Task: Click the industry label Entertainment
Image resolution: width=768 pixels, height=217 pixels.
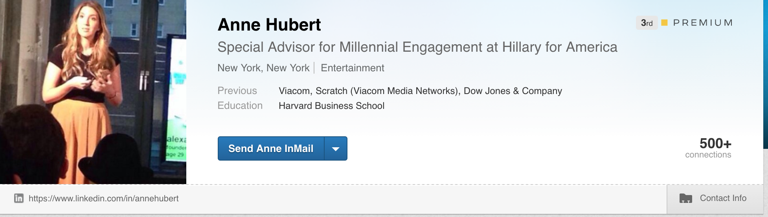Action: pos(353,68)
